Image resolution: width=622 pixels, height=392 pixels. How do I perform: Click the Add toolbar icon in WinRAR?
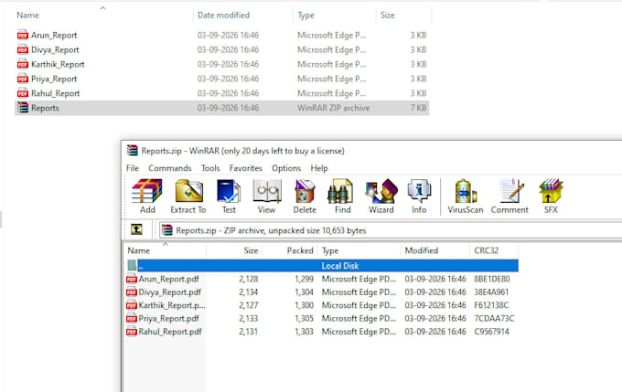147,196
